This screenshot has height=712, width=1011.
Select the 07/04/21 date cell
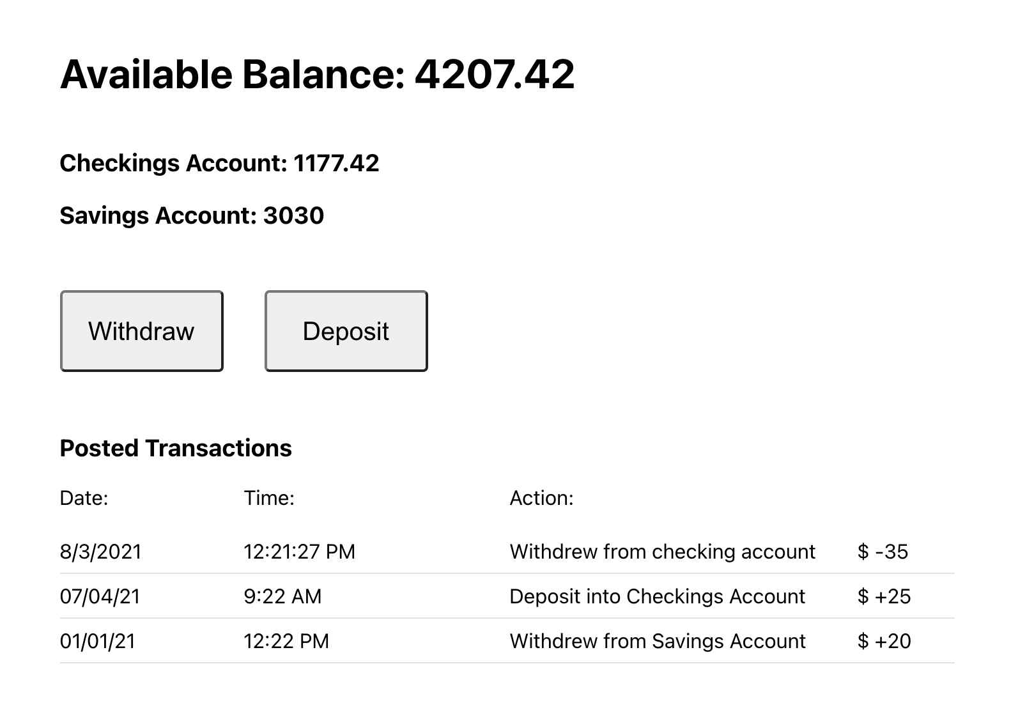coord(100,596)
